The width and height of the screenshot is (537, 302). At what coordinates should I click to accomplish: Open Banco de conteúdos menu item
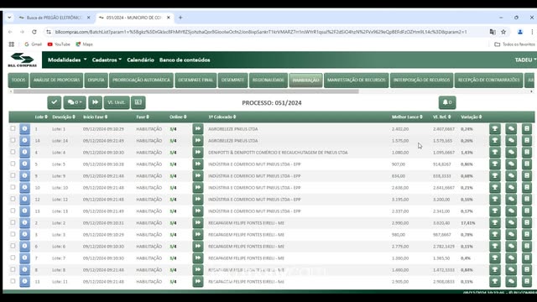coord(185,60)
